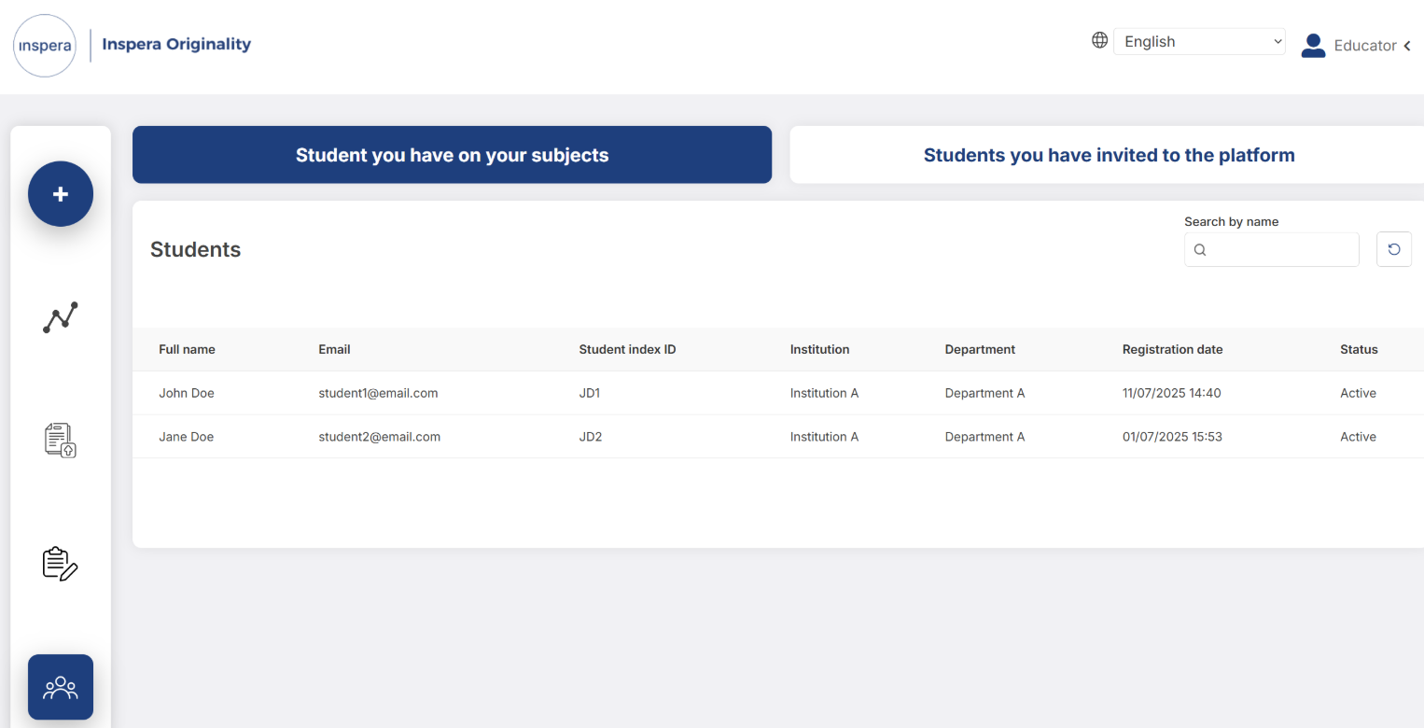Click the Registration date column header
This screenshot has height=728, width=1424.
tap(1172, 349)
